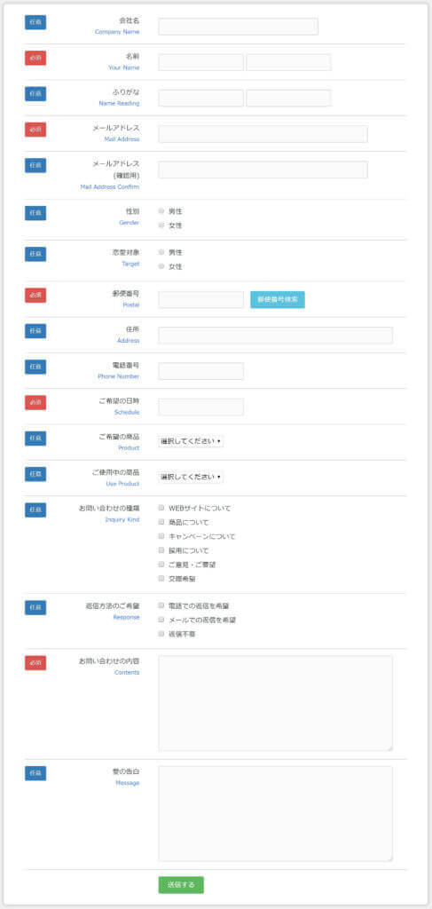Focus the Mail Address Confirm field

pos(263,170)
